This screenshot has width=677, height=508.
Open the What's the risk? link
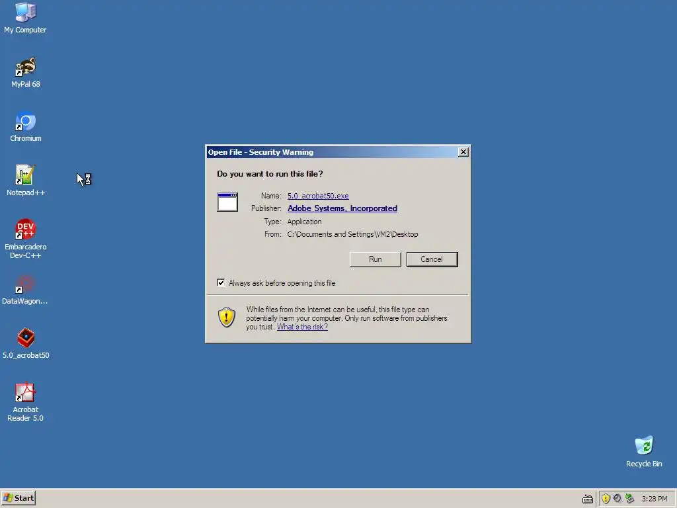pos(302,327)
